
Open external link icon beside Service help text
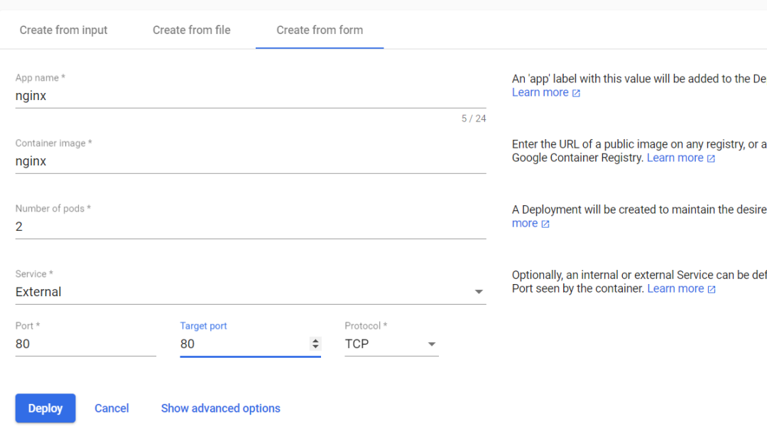tap(712, 289)
